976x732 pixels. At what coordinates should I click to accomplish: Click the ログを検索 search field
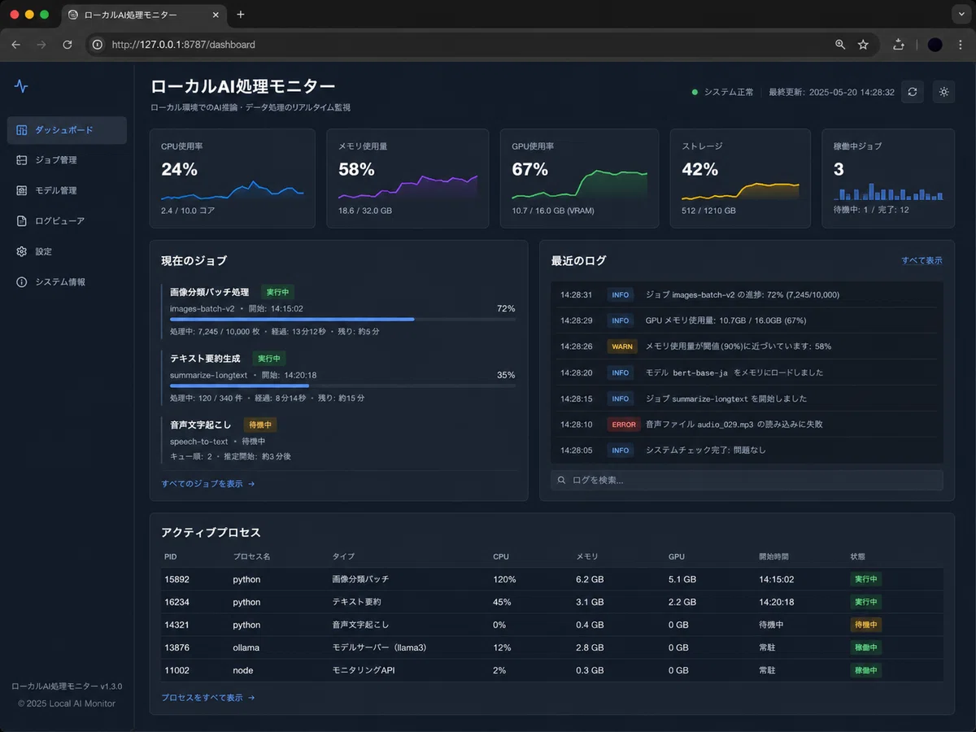747,481
